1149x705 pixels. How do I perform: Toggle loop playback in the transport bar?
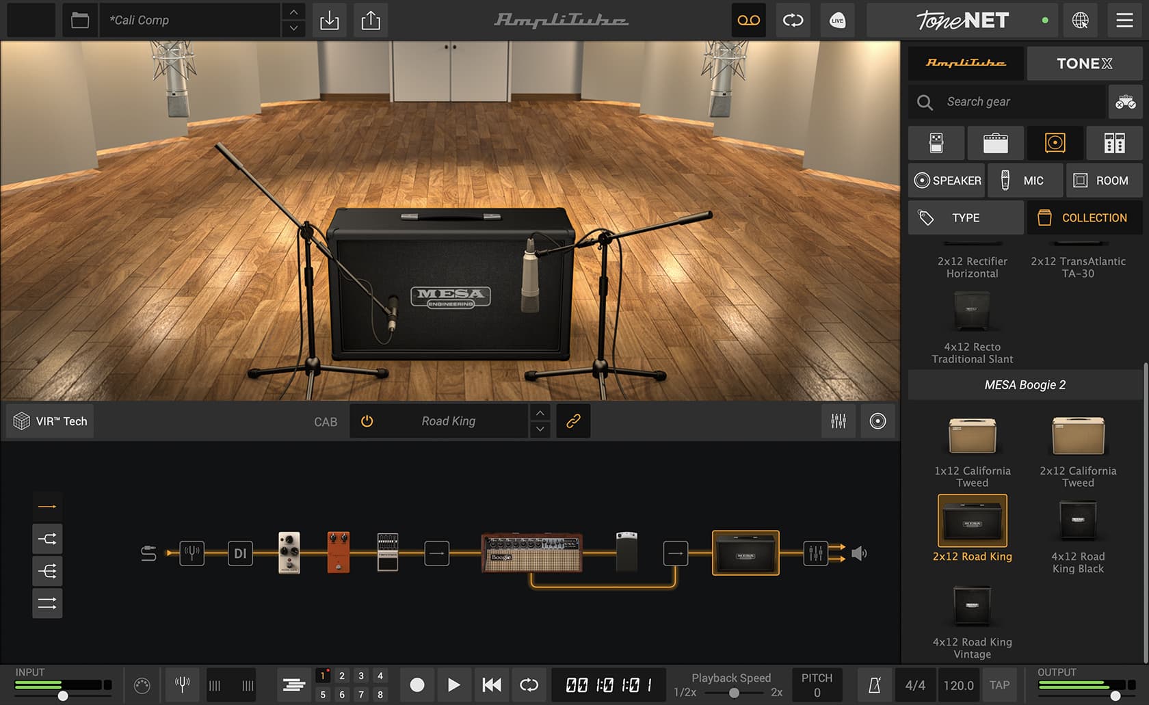click(528, 684)
